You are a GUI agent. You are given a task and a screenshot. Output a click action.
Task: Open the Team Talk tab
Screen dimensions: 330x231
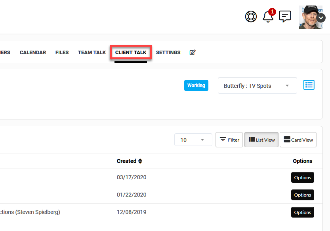[x=92, y=52]
